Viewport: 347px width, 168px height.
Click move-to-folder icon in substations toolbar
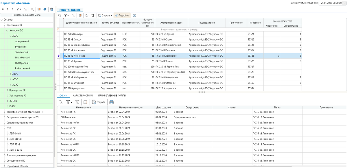[87, 15]
